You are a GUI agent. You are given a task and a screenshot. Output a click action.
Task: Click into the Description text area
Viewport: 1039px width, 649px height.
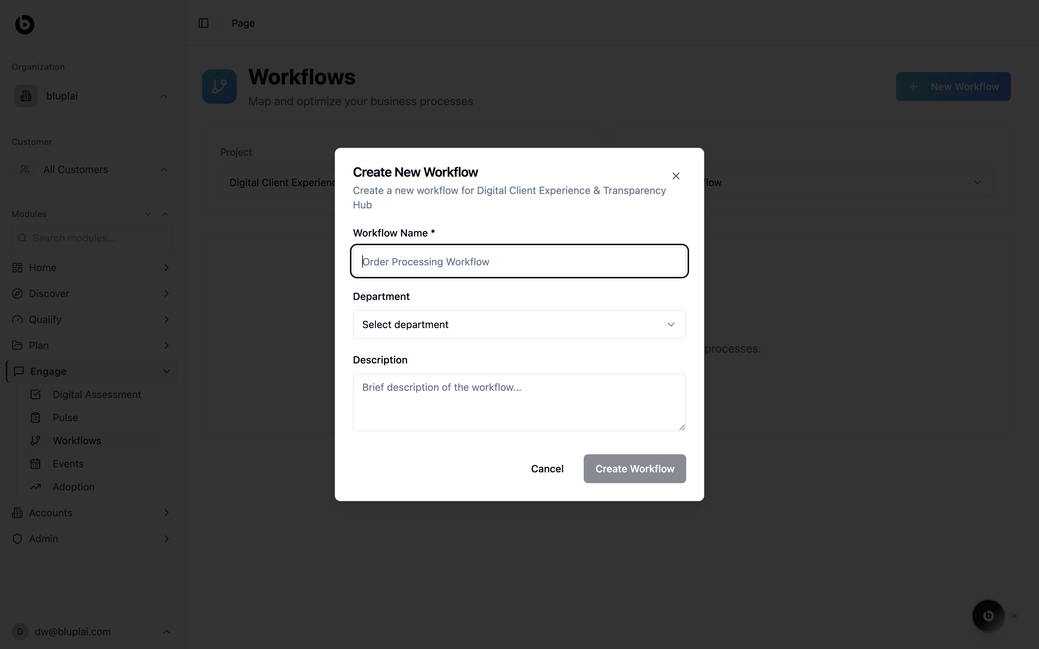[519, 402]
